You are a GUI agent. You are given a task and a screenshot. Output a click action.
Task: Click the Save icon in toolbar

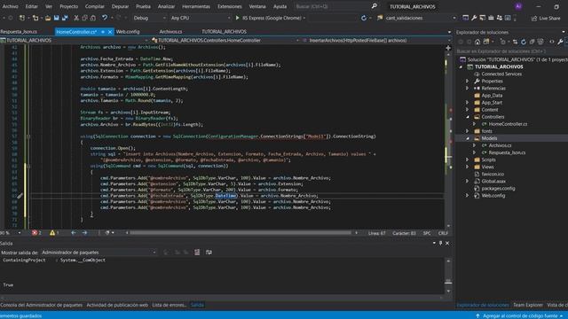(57, 18)
